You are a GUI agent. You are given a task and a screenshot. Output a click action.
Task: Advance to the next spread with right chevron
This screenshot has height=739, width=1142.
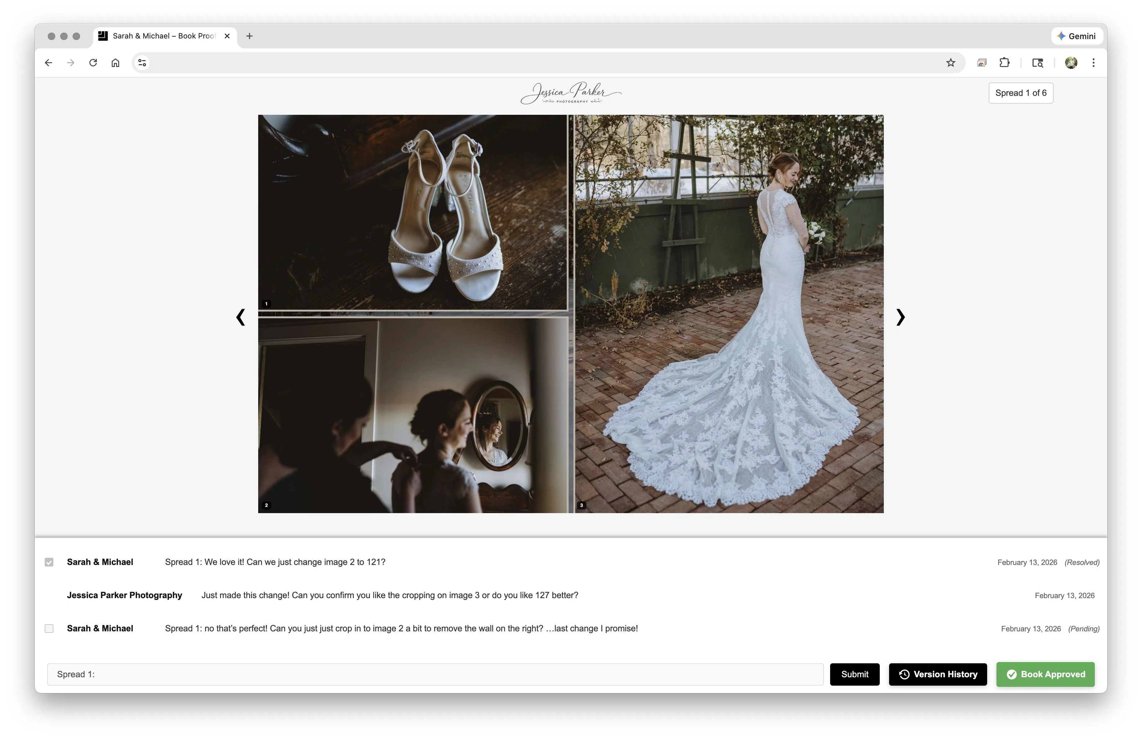click(901, 317)
